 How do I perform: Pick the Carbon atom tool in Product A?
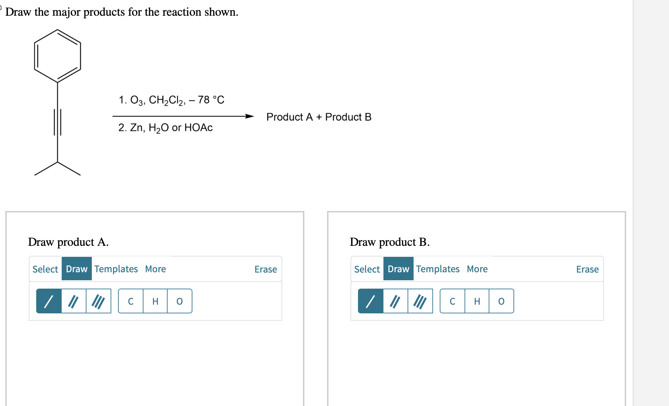[131, 301]
